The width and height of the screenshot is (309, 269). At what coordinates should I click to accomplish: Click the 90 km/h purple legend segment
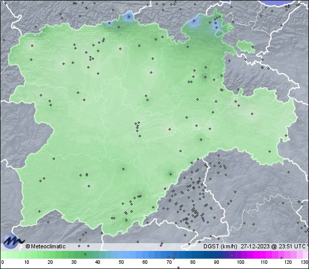coord(216,255)
